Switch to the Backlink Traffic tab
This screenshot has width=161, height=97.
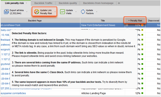pyautogui.click(x=43, y=3)
